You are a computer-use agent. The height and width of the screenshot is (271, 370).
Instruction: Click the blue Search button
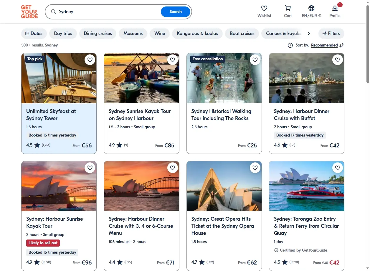coord(176,12)
